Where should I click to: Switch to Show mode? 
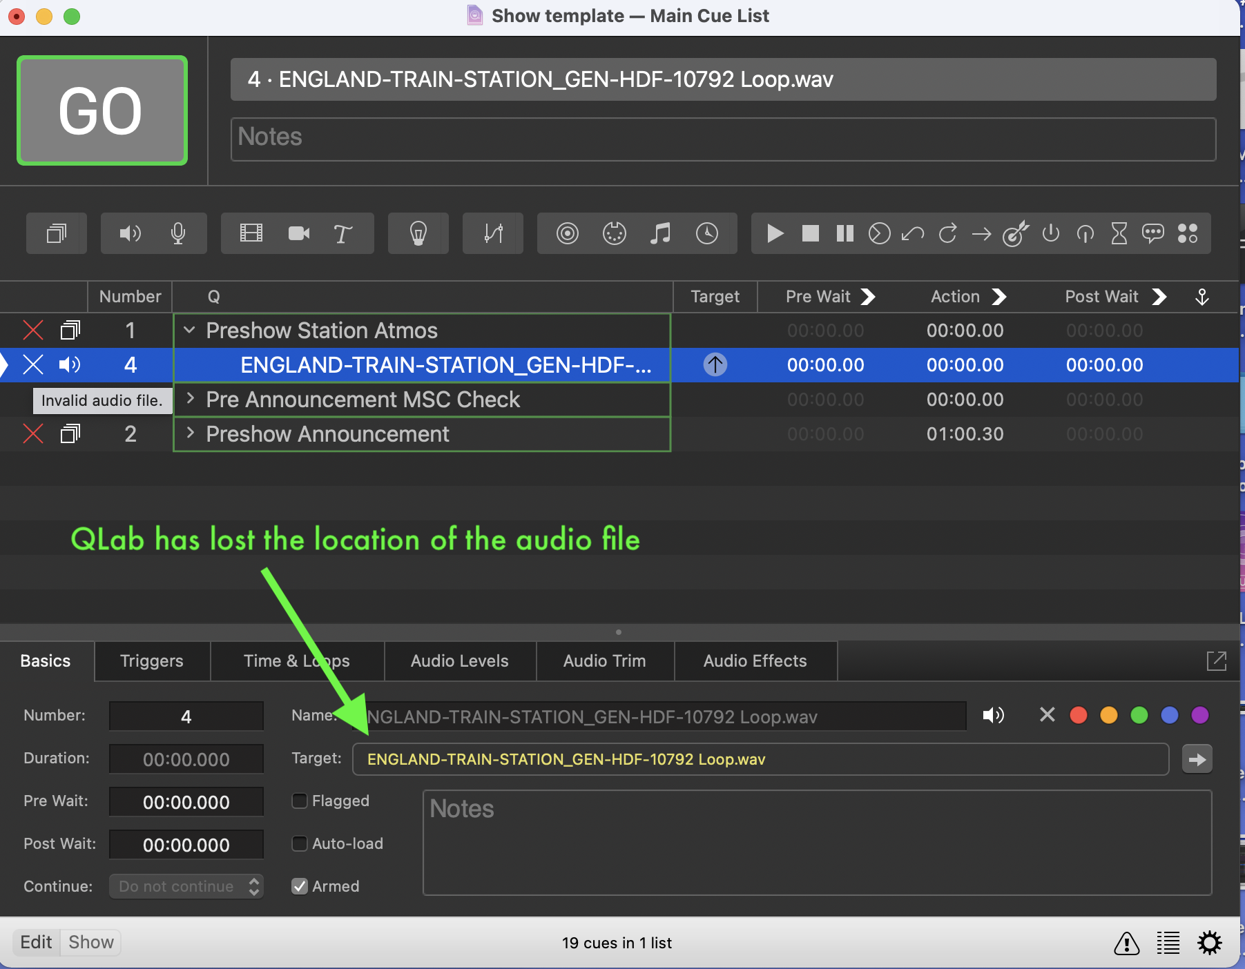[91, 942]
